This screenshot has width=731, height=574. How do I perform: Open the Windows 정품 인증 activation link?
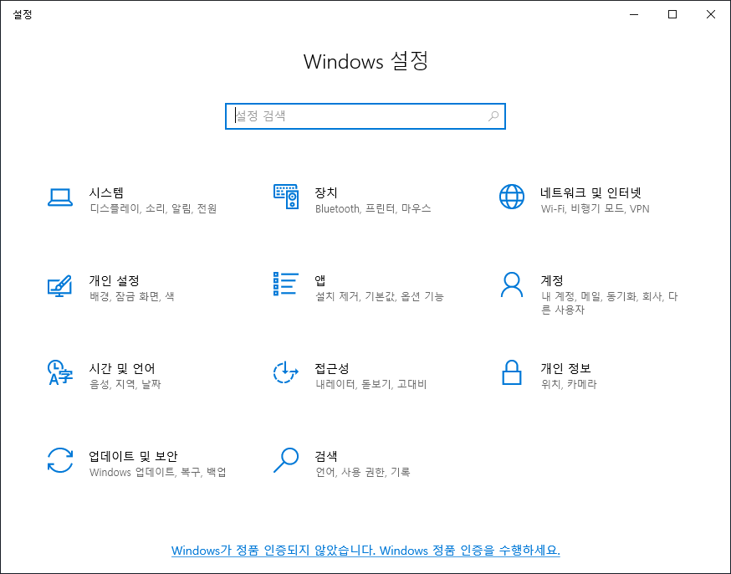point(365,551)
